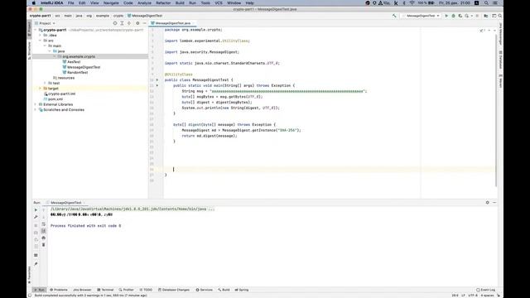530x298 pixels.
Task: Open TODO tool window
Action: click(x=146, y=290)
